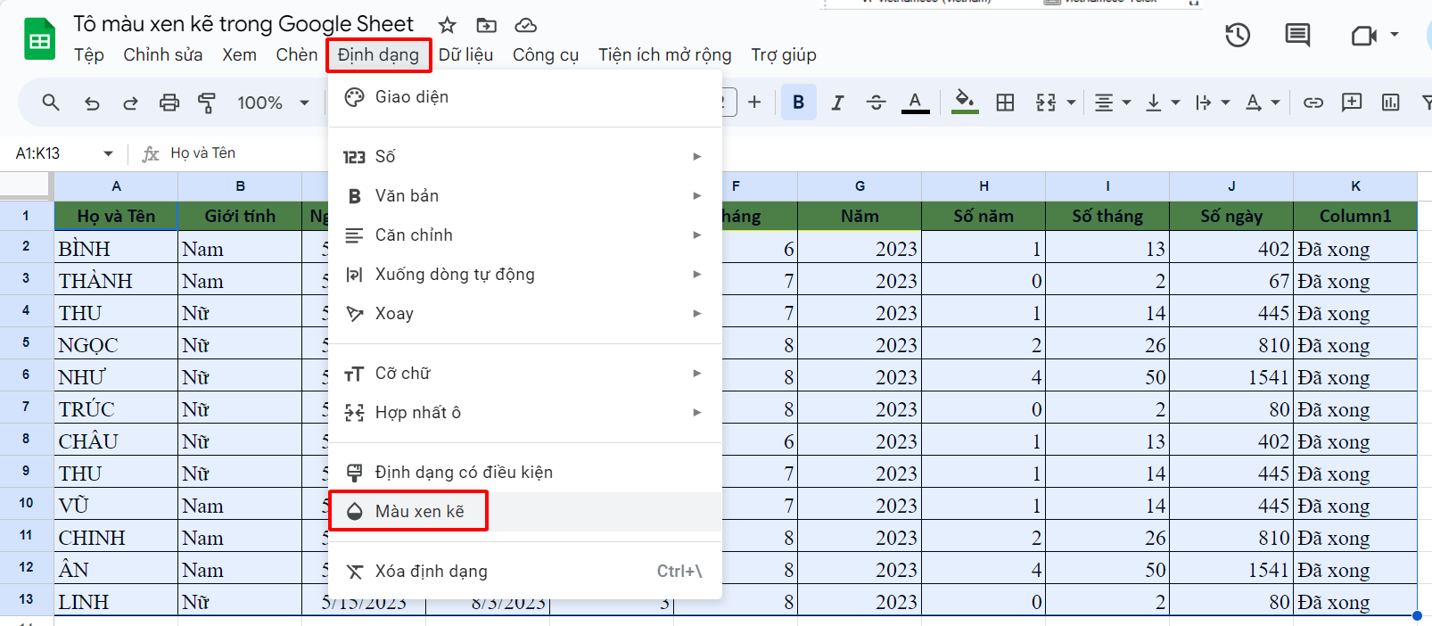1432x626 pixels.
Task: Click the cell containing NGỌC
Action: point(116,345)
